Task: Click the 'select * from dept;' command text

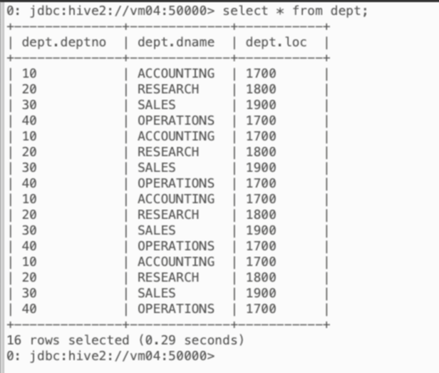Action: coord(295,11)
